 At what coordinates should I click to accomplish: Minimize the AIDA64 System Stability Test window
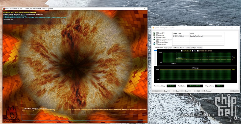227,28
